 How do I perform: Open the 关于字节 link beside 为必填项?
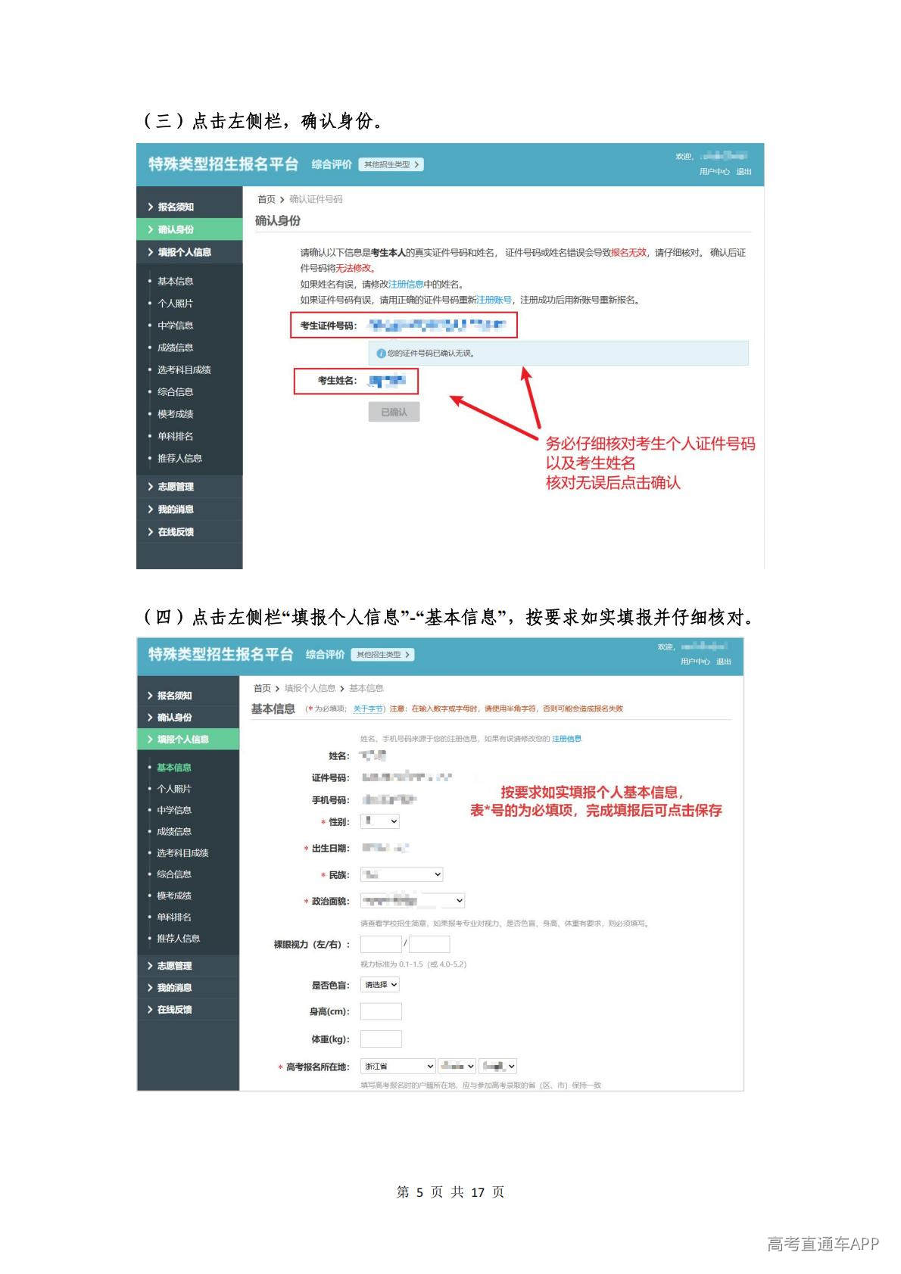[368, 709]
